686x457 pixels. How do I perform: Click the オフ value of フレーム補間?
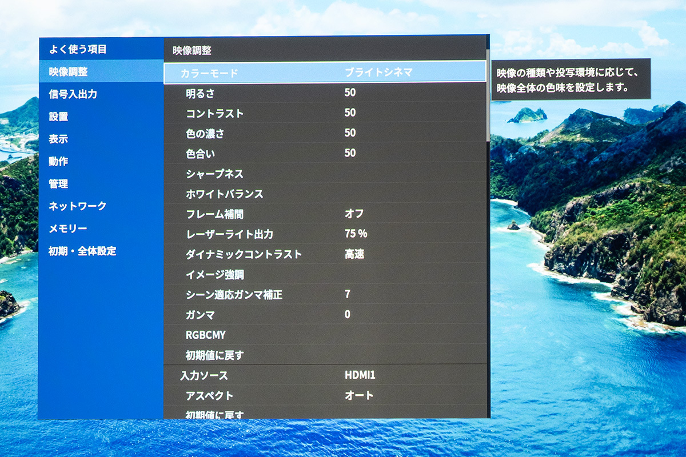354,214
